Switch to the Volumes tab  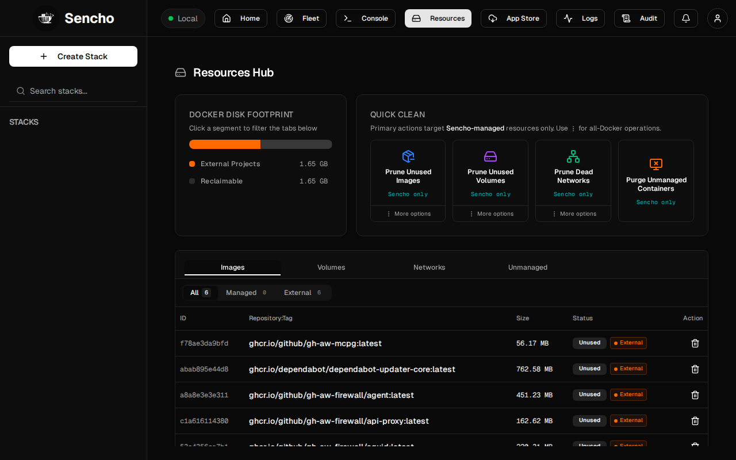(331, 267)
